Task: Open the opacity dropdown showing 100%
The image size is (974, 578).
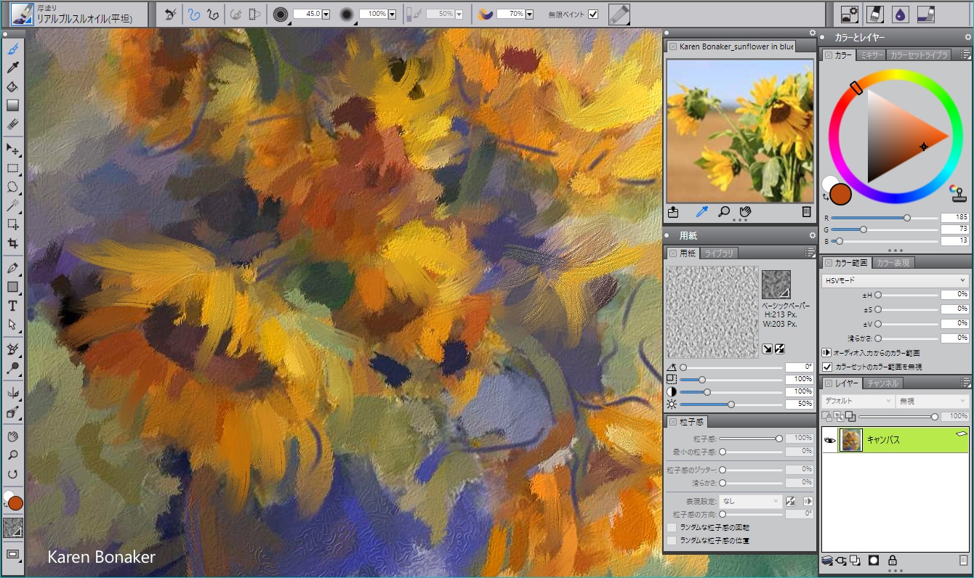Action: point(392,14)
